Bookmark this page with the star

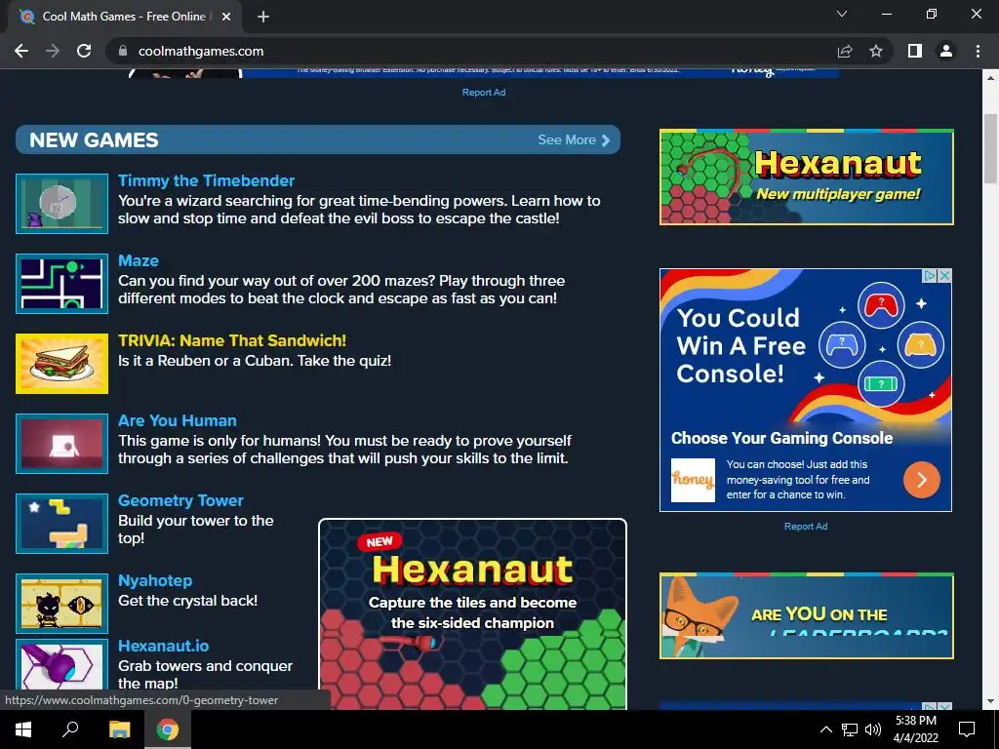876,51
